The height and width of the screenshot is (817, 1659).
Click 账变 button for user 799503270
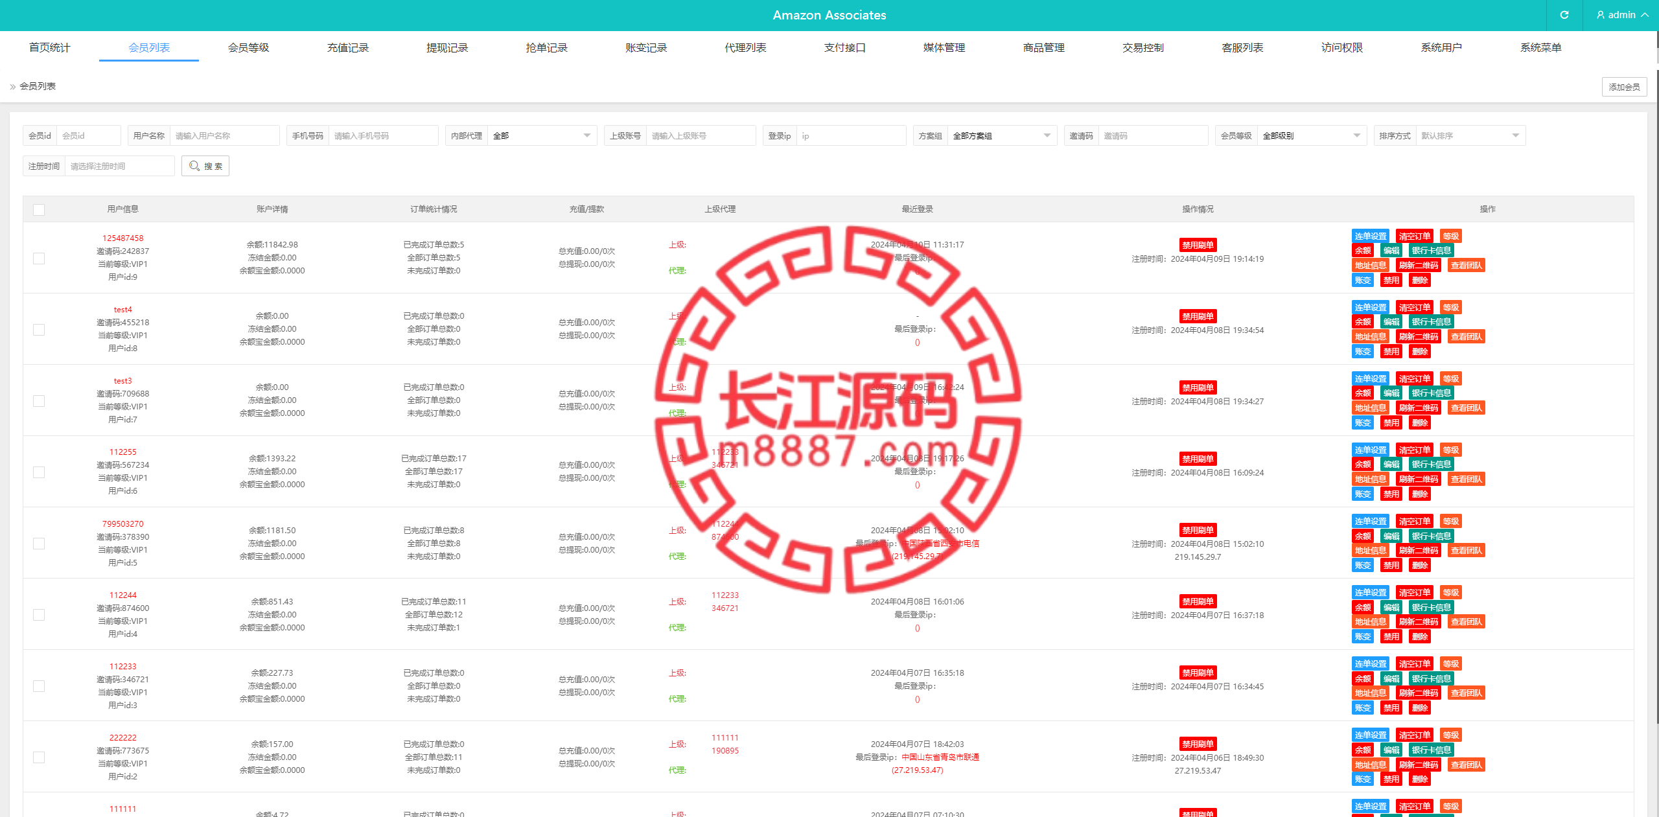coord(1363,566)
